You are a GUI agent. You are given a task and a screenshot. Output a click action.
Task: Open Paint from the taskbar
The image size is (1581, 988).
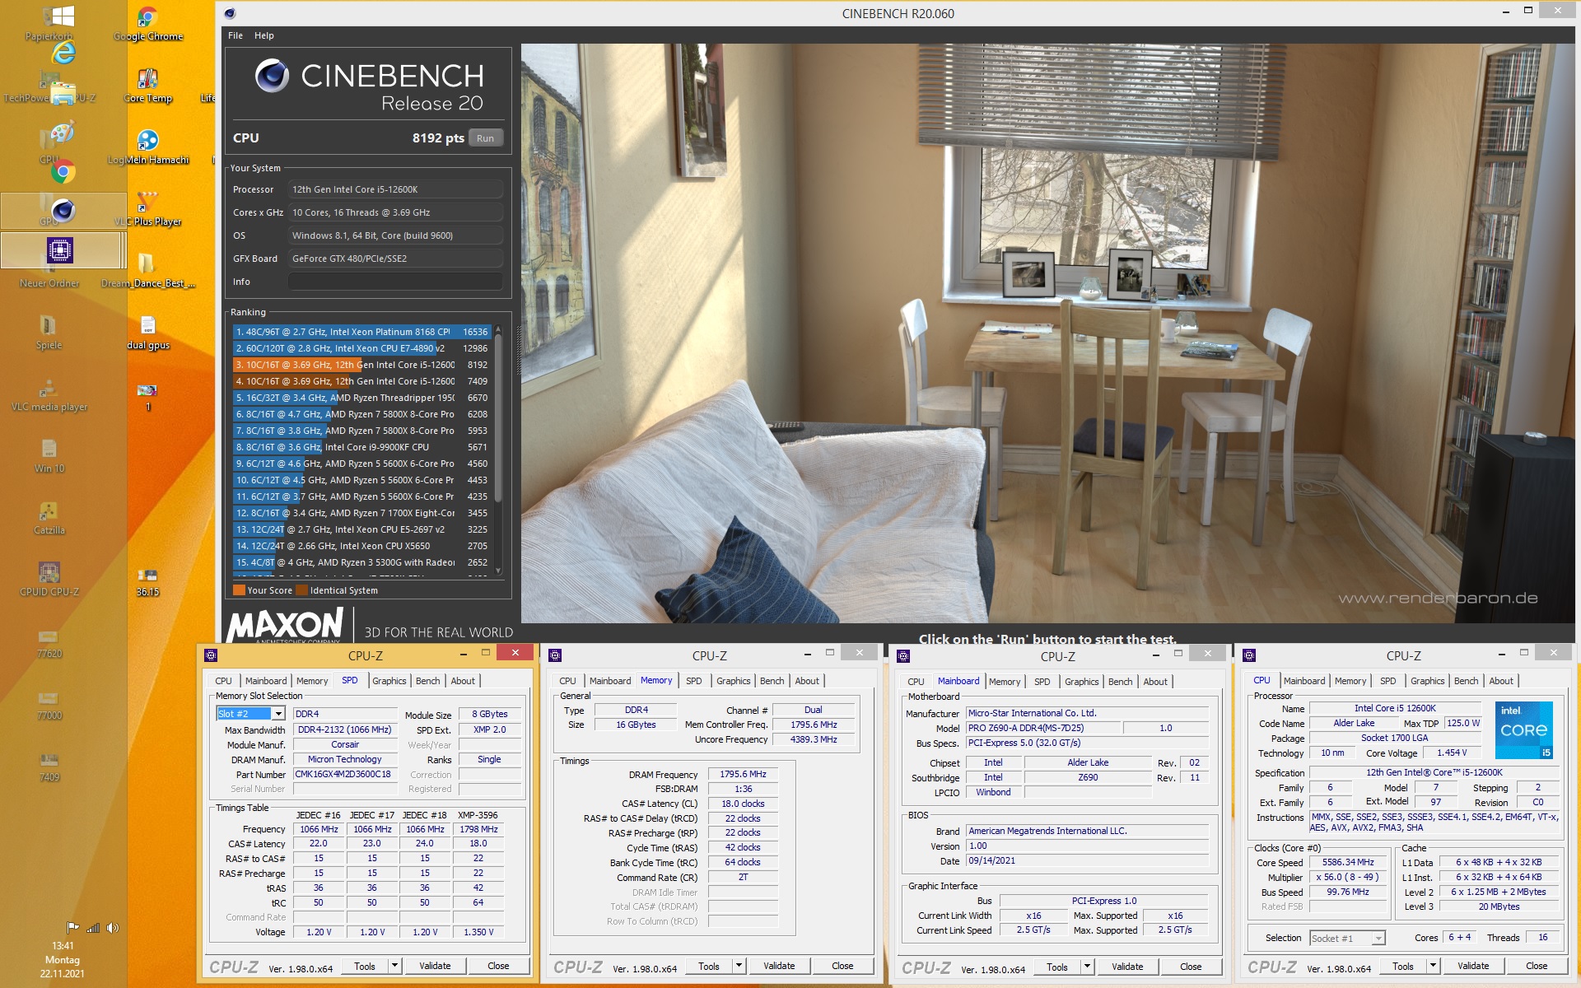coord(63,132)
